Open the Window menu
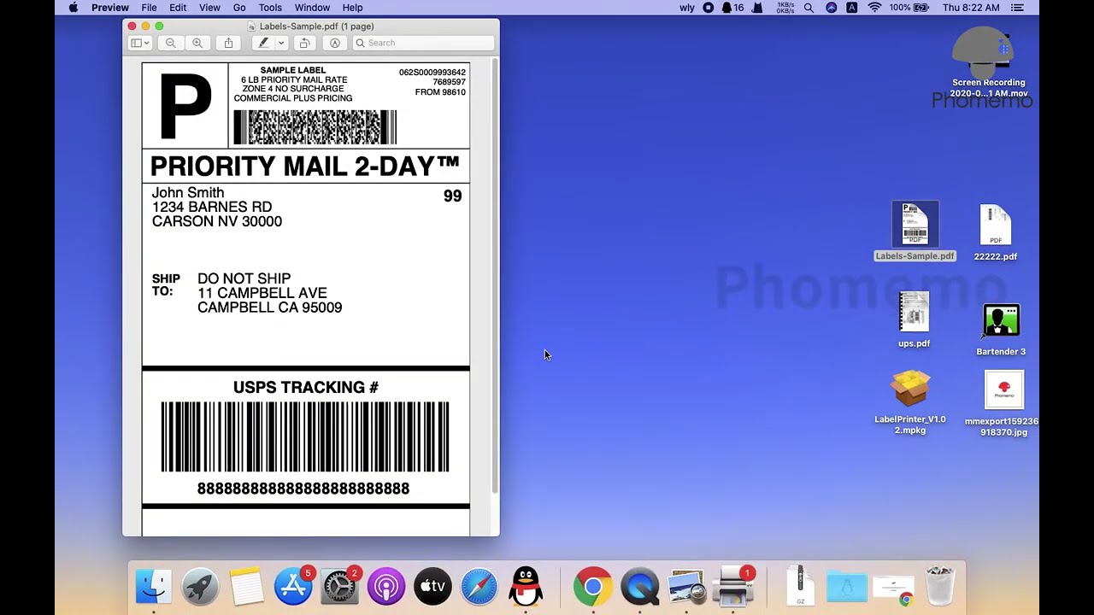Screen dimensions: 1094x615 pyautogui.click(x=312, y=8)
